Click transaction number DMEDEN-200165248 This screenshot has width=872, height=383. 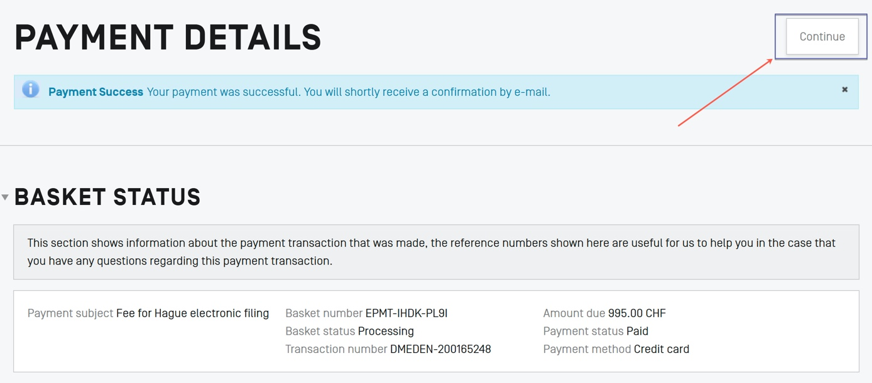440,349
